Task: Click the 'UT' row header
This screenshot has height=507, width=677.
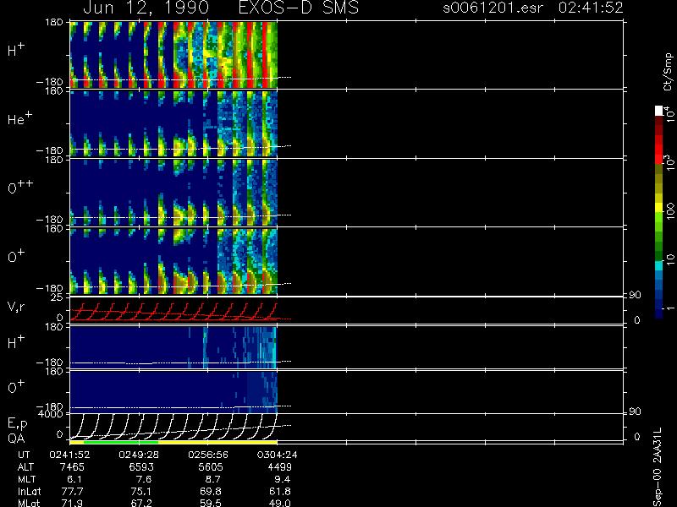Action: click(x=24, y=455)
